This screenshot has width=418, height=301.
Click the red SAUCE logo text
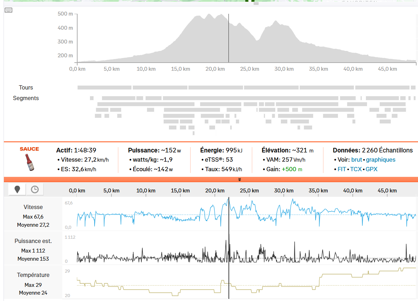[x=29, y=149]
